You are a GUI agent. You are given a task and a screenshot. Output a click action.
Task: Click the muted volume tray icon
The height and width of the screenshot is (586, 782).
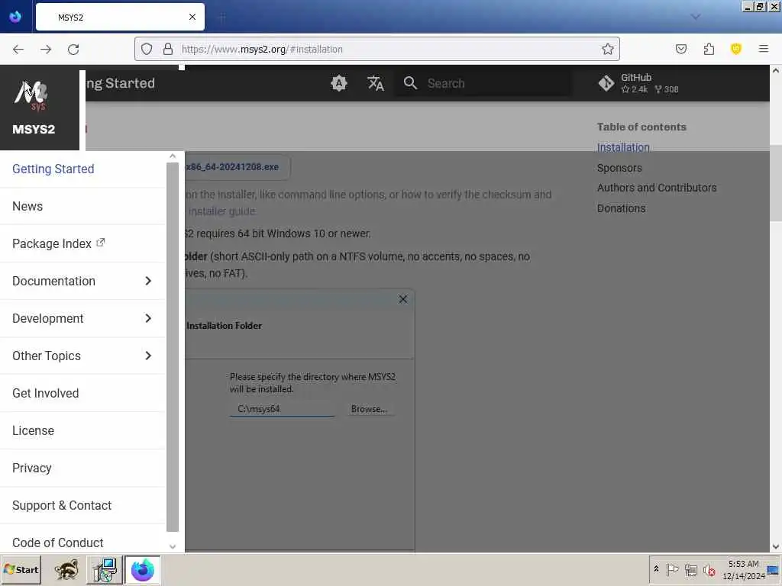pos(709,569)
